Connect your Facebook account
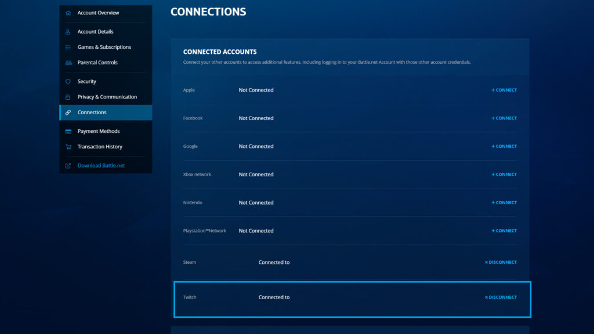Screen dimensions: 594x334 pyautogui.click(x=504, y=118)
